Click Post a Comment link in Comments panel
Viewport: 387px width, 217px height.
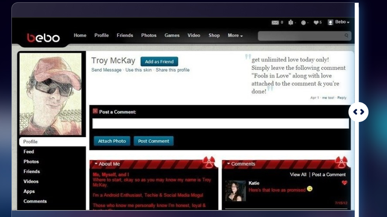(329, 175)
